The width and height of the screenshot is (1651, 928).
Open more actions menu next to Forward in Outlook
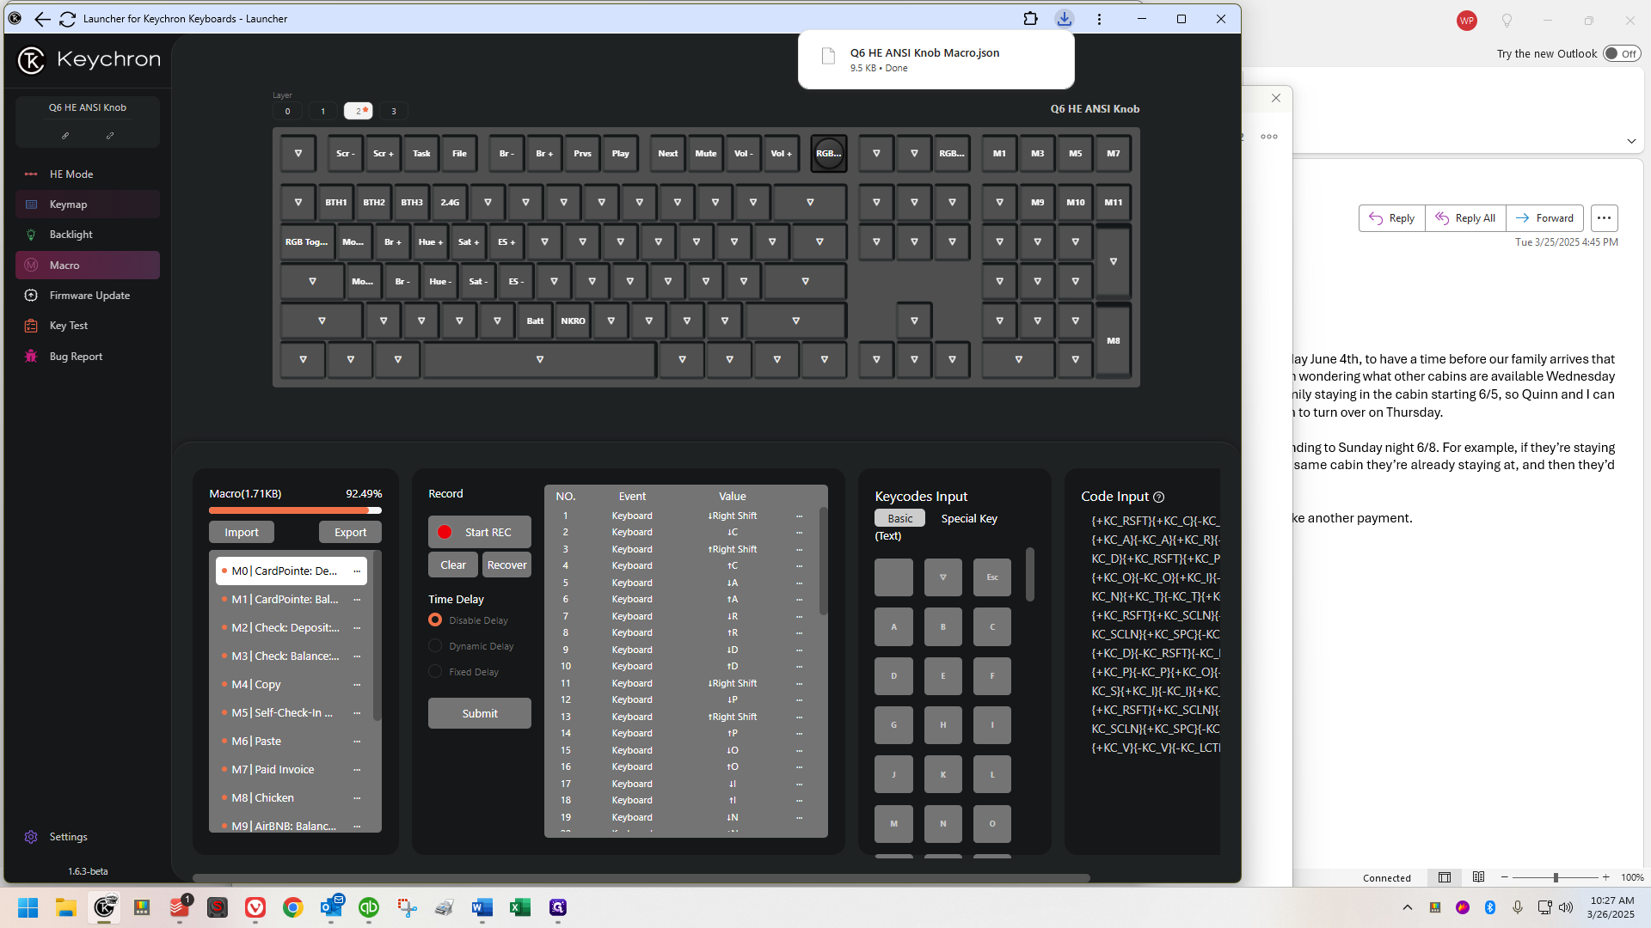click(1604, 218)
